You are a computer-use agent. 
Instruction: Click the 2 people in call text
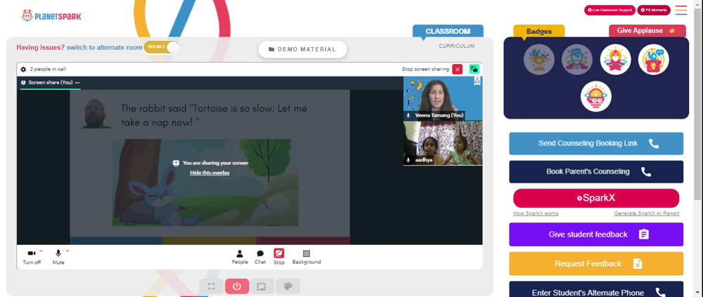(48, 70)
